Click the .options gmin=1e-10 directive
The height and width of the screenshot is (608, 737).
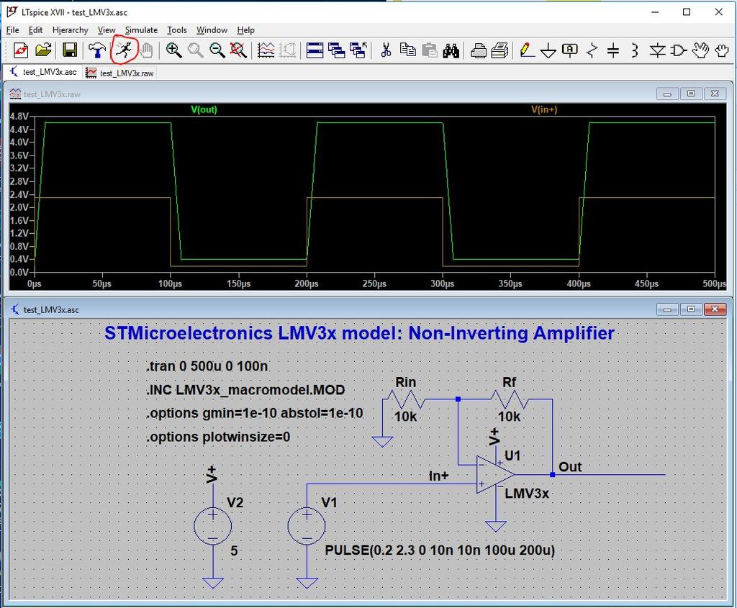click(255, 413)
